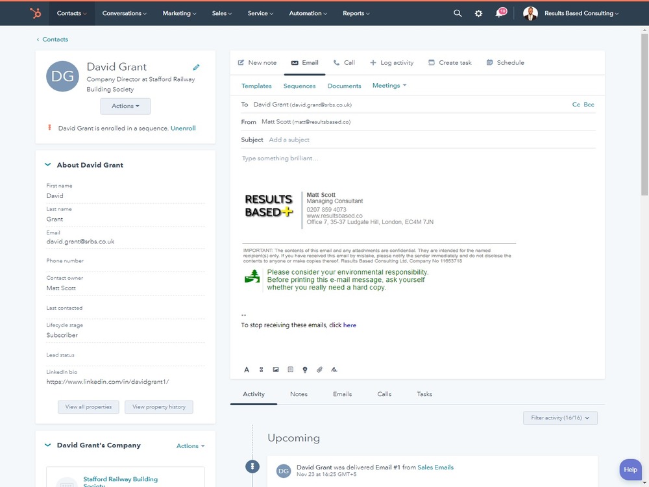This screenshot has width=649, height=487.
Task: Open the search magnifier icon
Action: 458,13
